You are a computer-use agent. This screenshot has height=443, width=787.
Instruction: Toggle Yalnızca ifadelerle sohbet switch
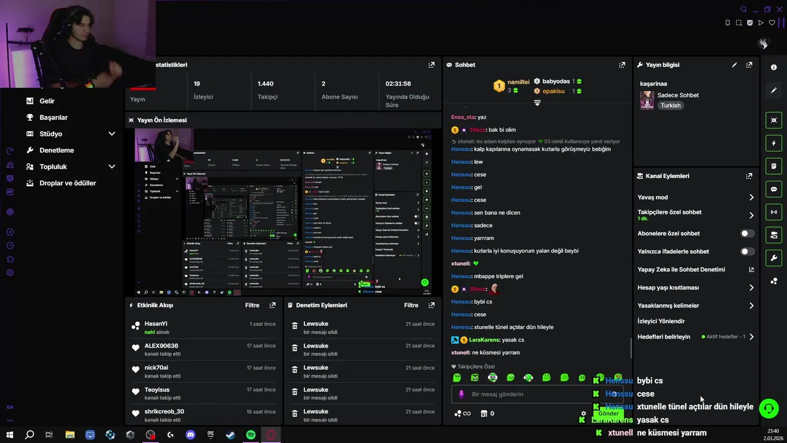[747, 252]
